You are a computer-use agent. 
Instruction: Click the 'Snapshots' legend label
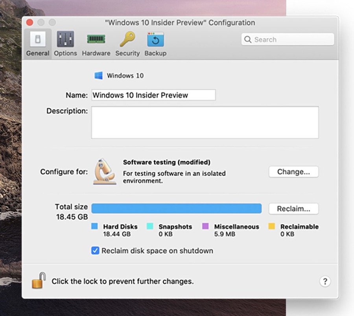point(175,226)
